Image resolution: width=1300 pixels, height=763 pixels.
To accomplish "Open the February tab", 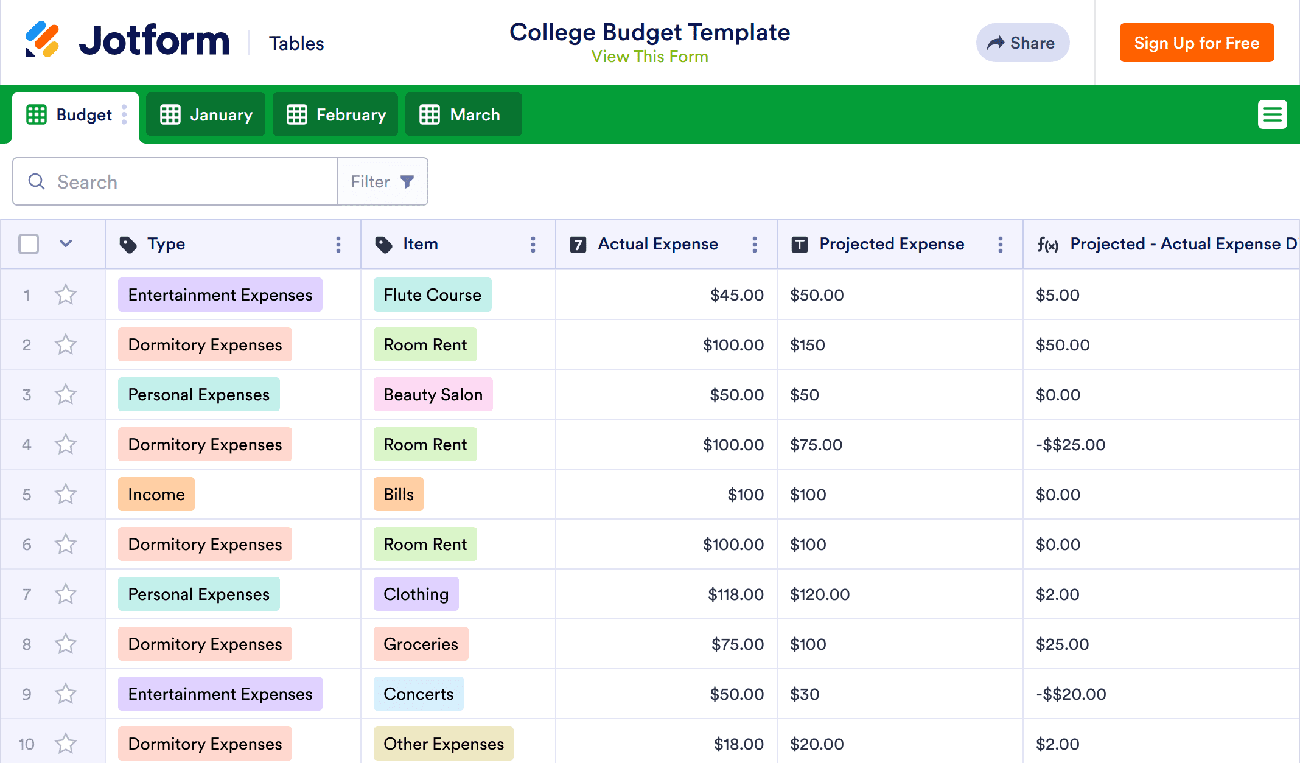I will point(335,114).
